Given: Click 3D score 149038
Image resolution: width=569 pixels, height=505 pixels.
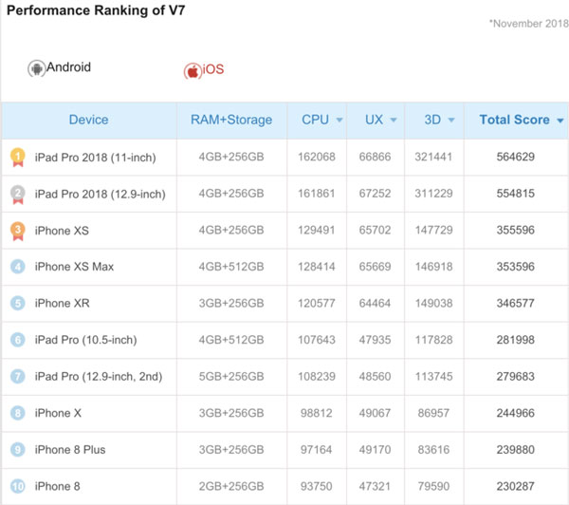Looking at the screenshot, I should click(433, 304).
